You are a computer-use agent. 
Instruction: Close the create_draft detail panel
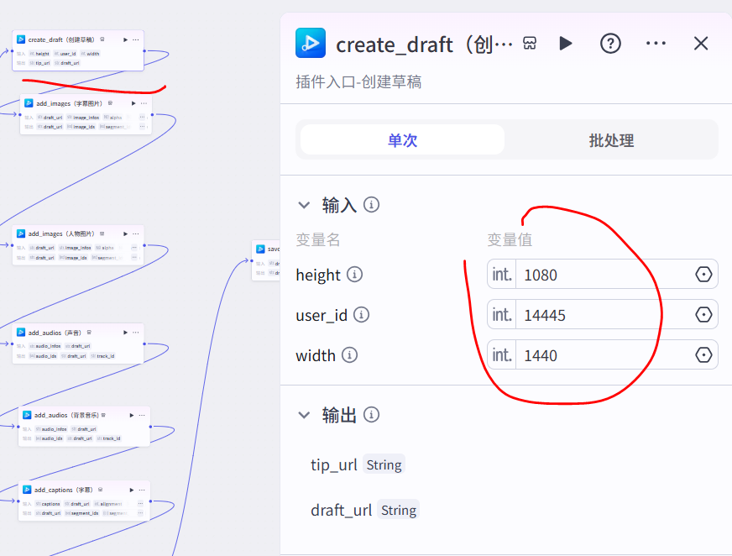(701, 44)
